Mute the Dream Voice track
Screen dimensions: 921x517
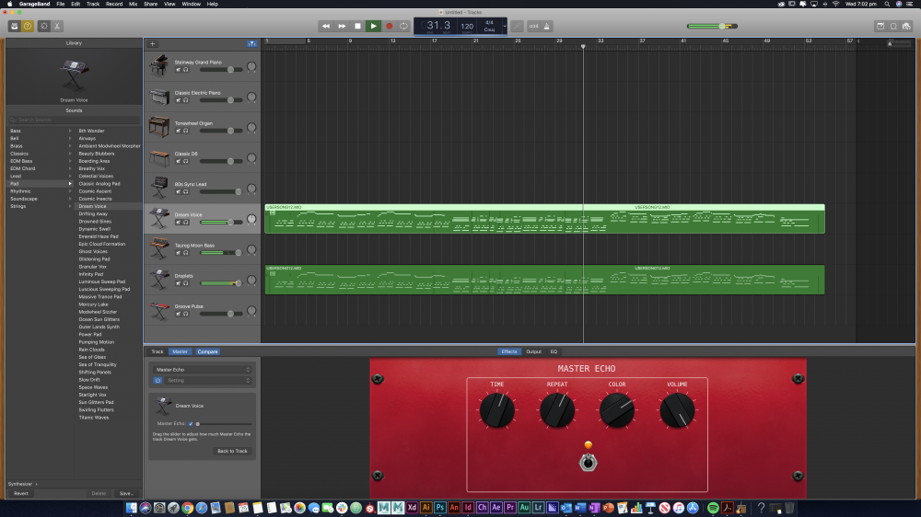pyautogui.click(x=179, y=223)
